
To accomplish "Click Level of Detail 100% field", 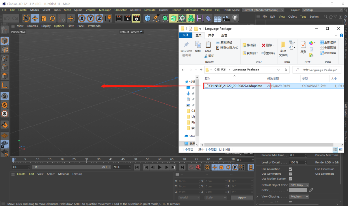I will pos(298,162).
